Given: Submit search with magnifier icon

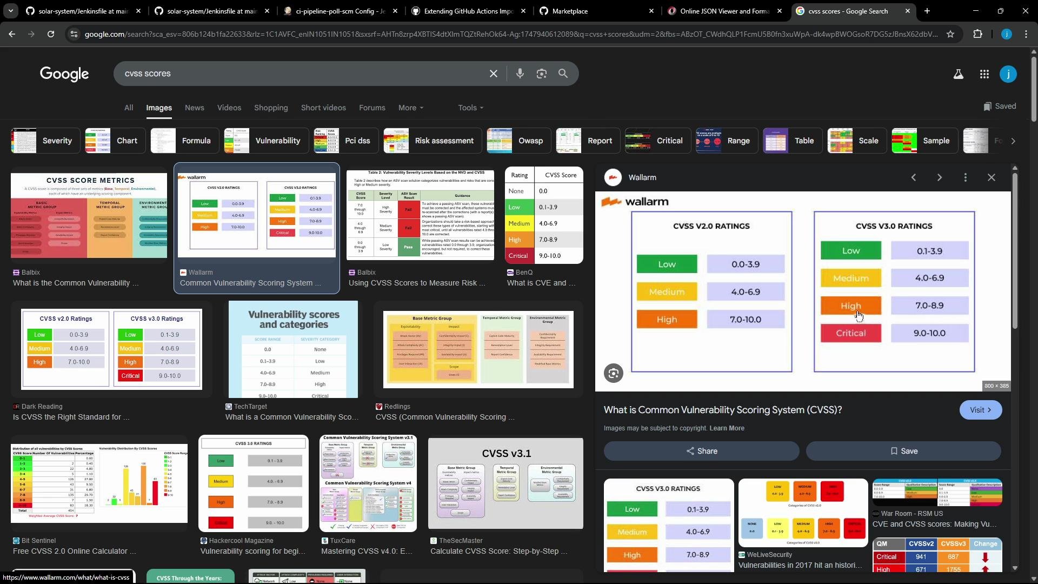Looking at the screenshot, I should (x=563, y=74).
